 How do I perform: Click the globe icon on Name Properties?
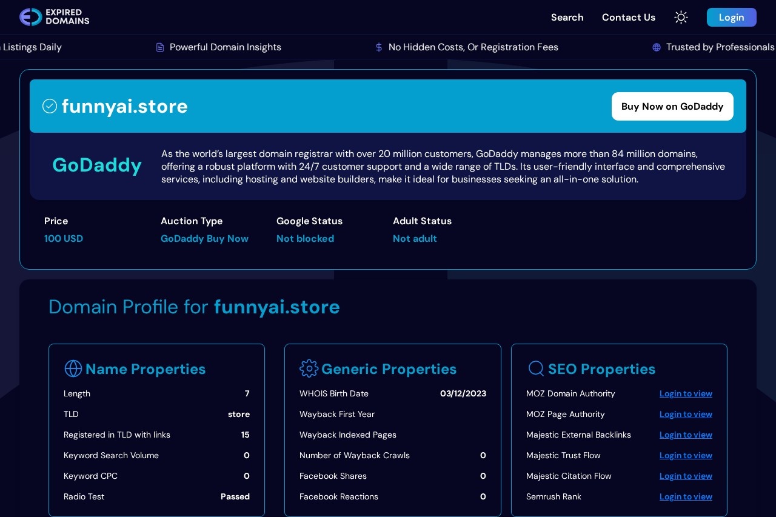73,369
